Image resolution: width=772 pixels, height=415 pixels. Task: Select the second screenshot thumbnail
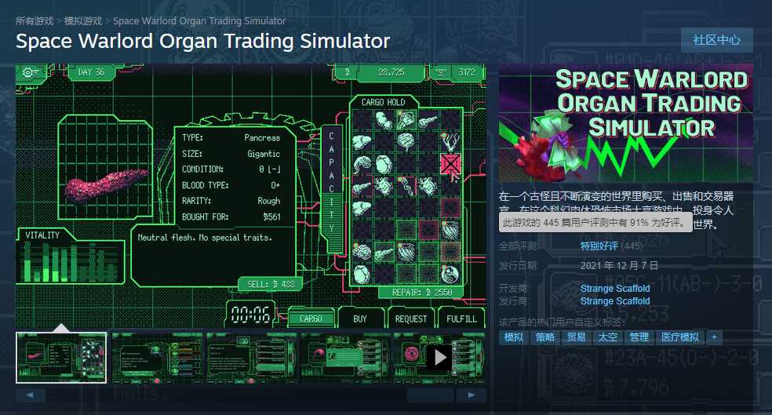pyautogui.click(x=157, y=358)
